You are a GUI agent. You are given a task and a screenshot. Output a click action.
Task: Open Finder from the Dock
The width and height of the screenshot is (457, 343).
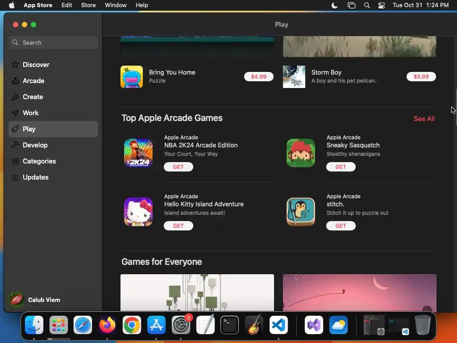click(34, 325)
